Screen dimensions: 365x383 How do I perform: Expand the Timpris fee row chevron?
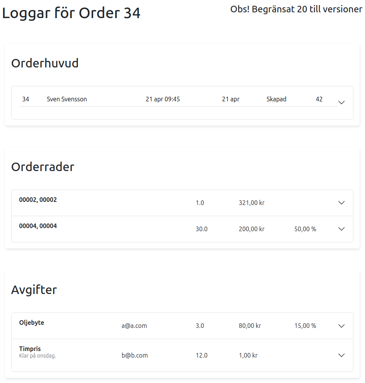coord(341,355)
